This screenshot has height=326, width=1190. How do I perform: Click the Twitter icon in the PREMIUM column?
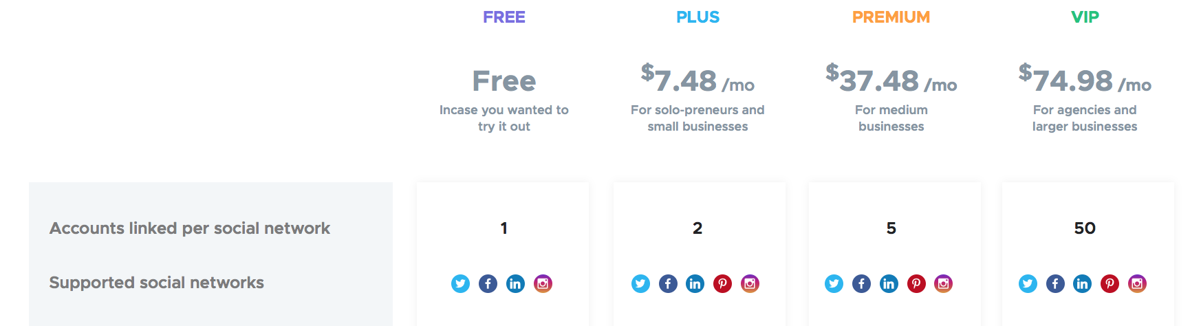click(834, 283)
